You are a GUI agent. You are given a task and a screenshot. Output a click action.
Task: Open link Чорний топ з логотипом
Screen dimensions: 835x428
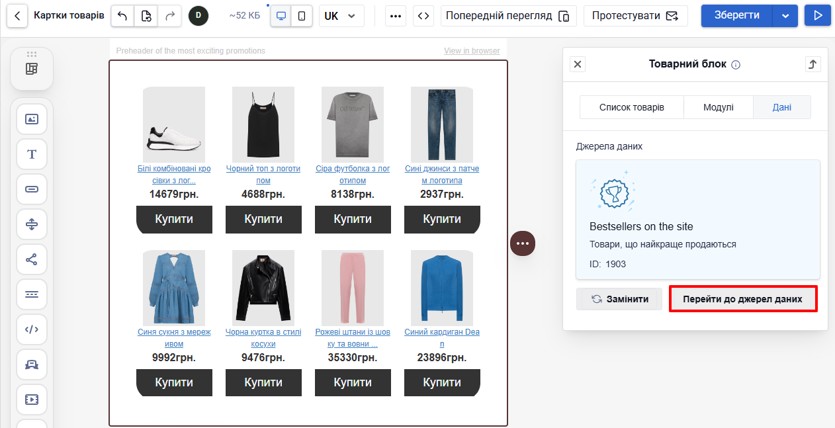pos(263,175)
